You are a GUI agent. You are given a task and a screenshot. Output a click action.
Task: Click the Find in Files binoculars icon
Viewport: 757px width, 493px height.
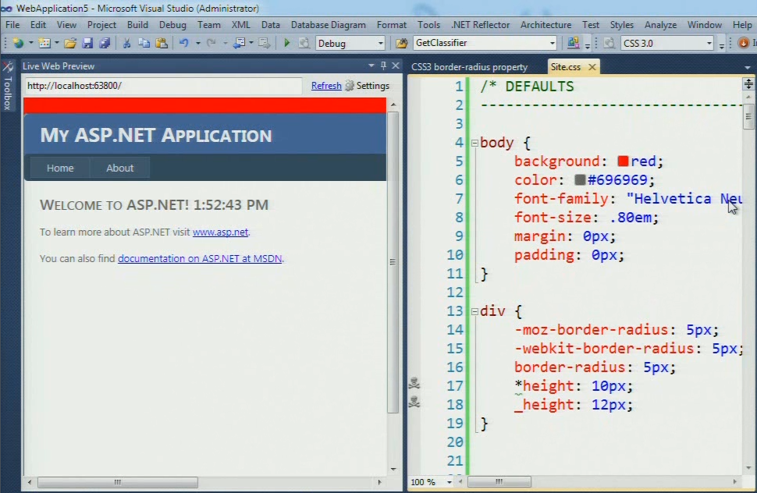pyautogui.click(x=402, y=44)
